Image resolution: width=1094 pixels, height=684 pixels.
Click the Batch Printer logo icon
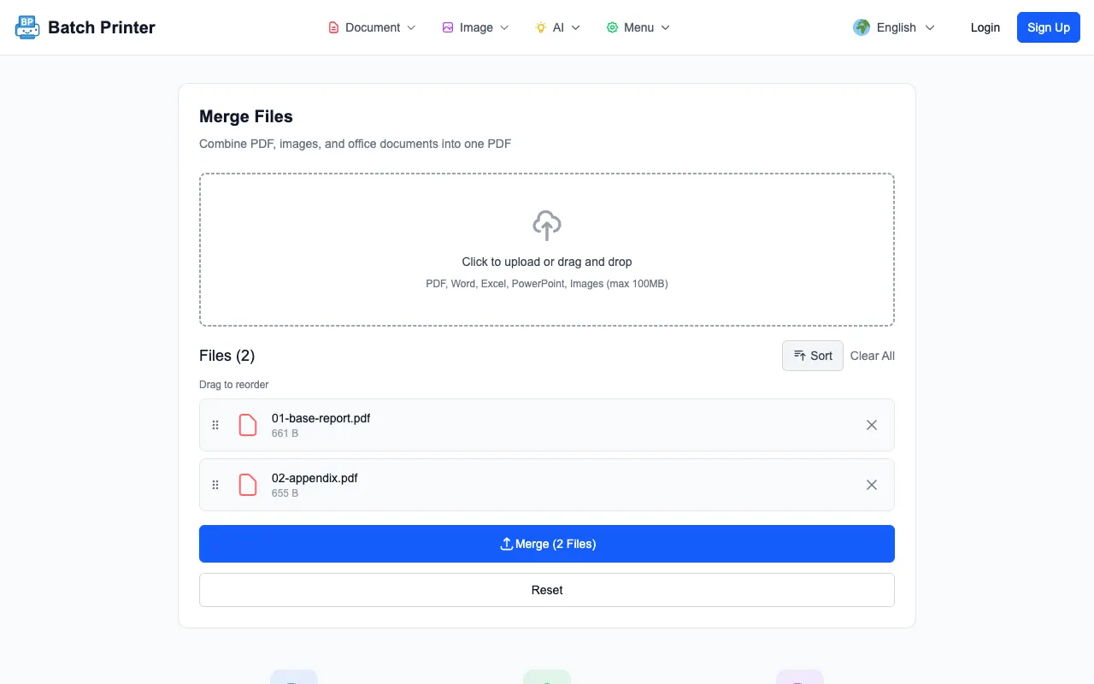pos(27,27)
